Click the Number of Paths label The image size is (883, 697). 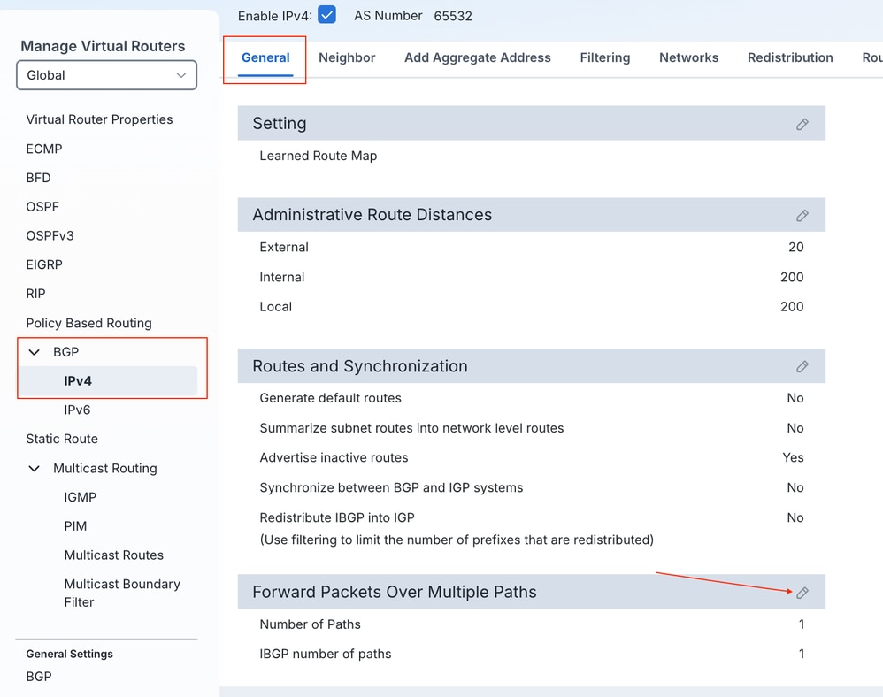tap(311, 624)
